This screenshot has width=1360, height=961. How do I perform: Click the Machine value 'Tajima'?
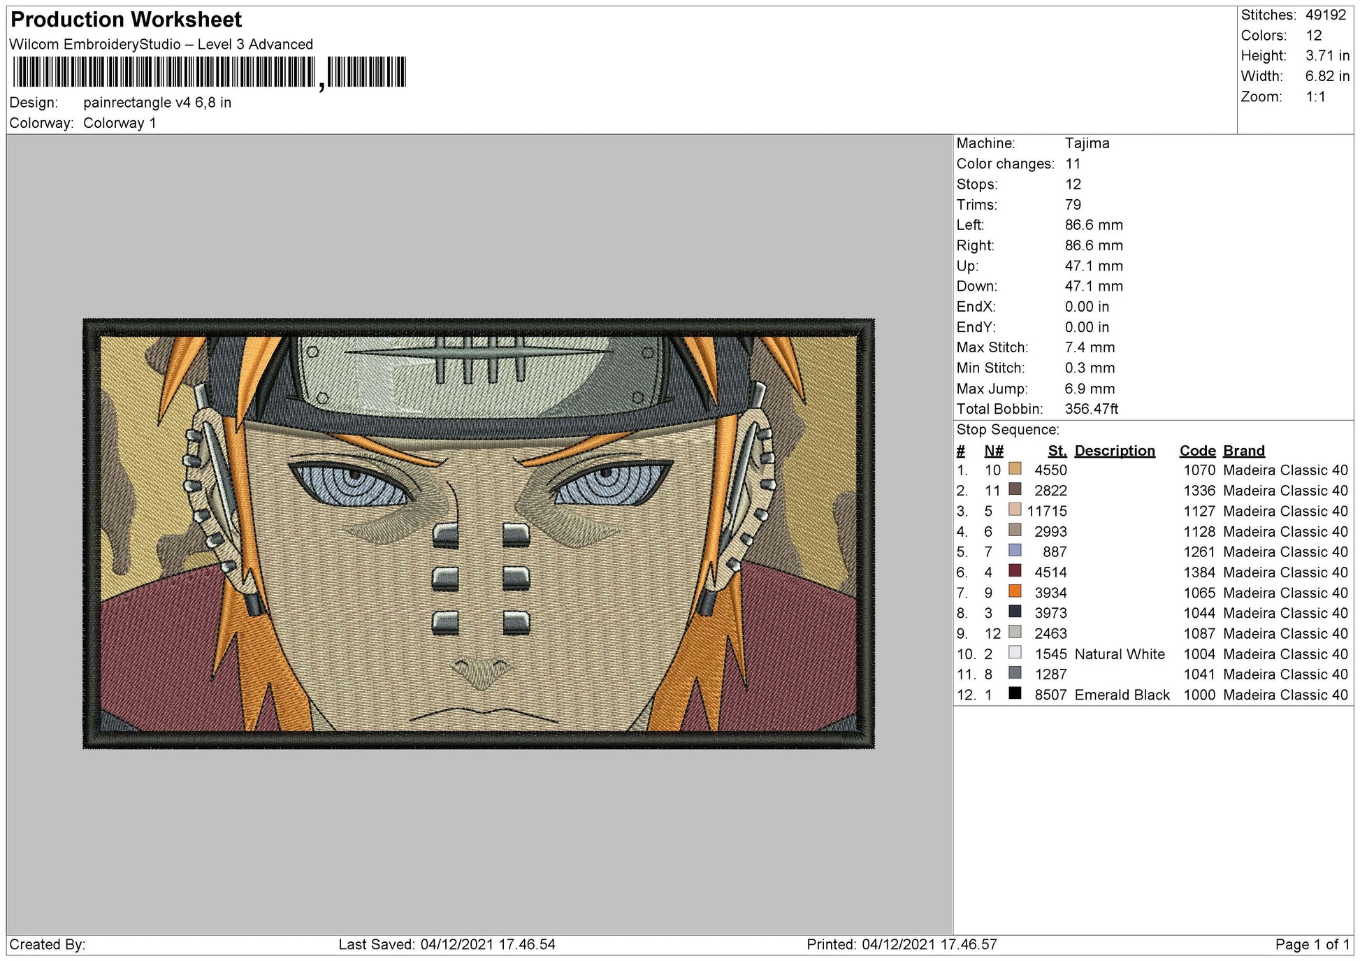click(x=1087, y=143)
